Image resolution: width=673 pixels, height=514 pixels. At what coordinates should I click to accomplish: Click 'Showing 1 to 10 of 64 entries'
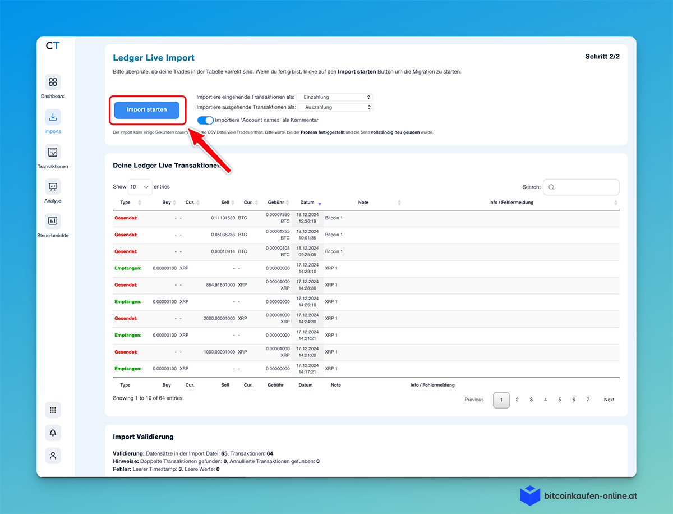tap(147, 398)
